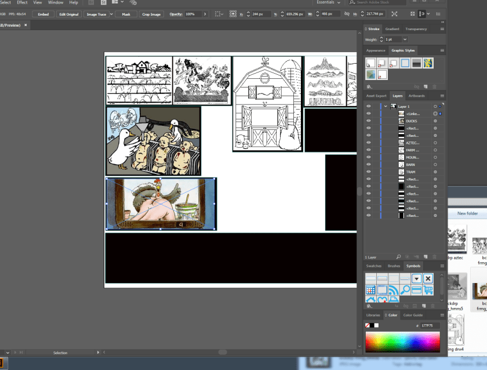Screen dimensions: 487x370
Task: Switch to the Artboards tab
Action: click(x=416, y=96)
